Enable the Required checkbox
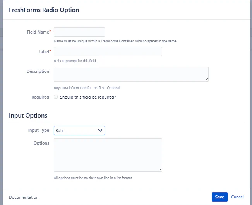The height and width of the screenshot is (205, 252). pyautogui.click(x=56, y=97)
